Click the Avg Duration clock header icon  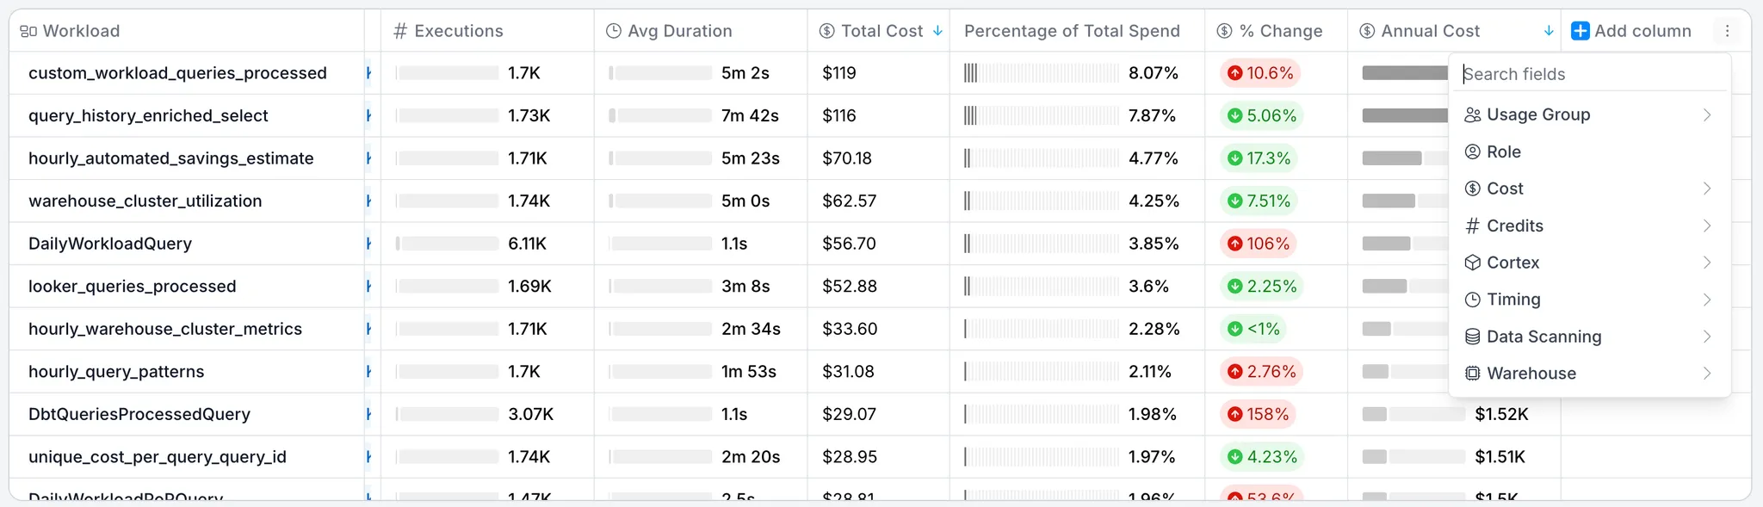[x=614, y=31]
